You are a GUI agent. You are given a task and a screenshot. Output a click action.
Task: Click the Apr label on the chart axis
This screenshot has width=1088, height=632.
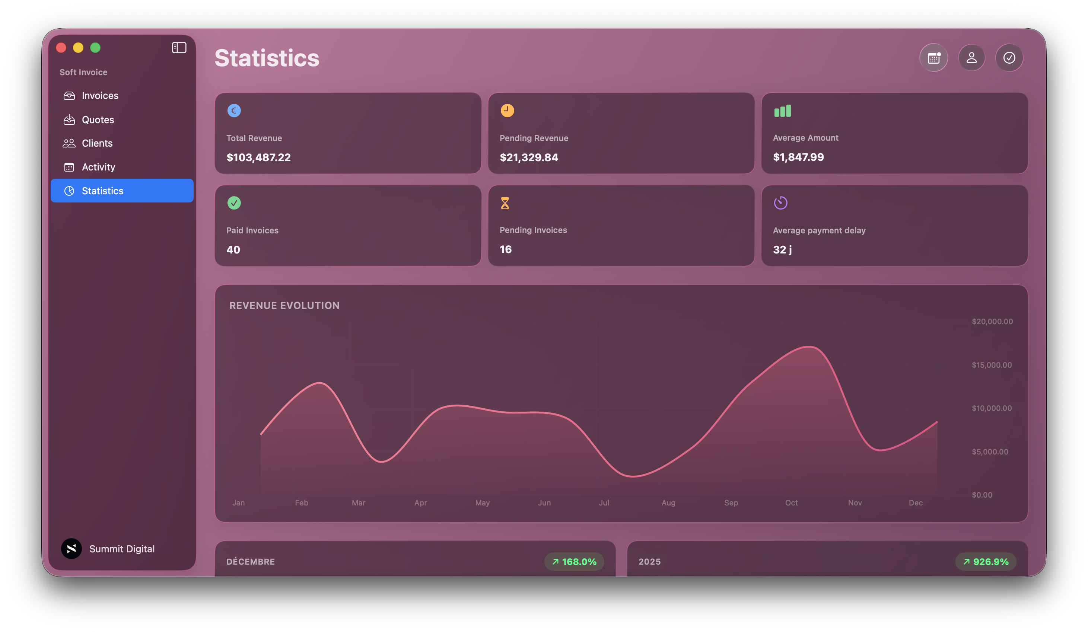tap(420, 503)
